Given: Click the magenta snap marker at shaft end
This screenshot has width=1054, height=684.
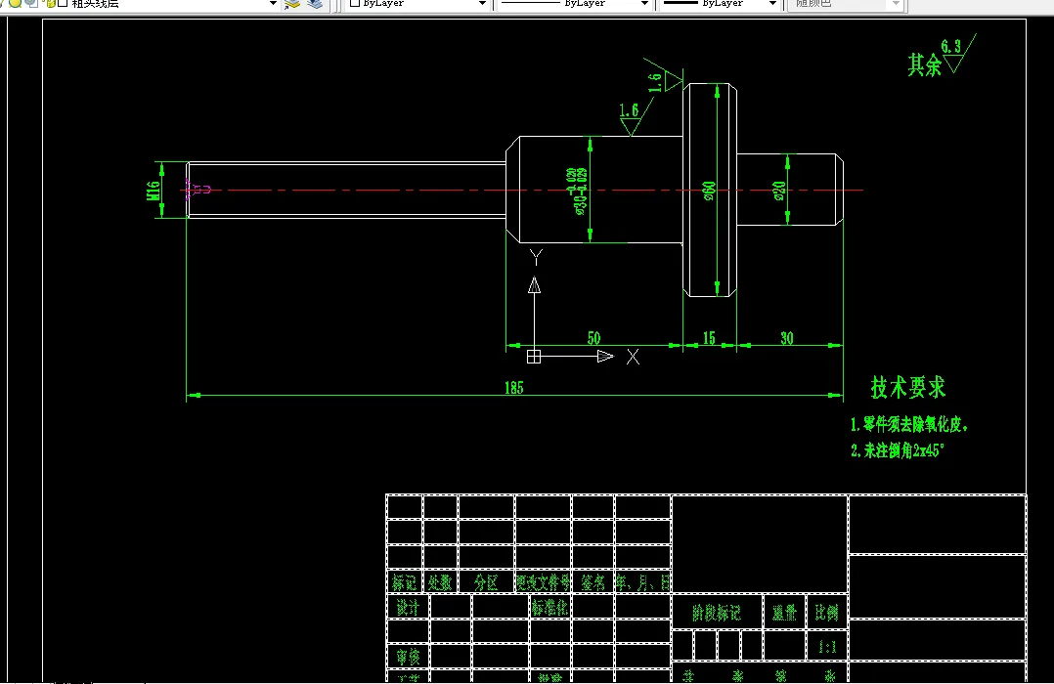Looking at the screenshot, I should coord(197,189).
